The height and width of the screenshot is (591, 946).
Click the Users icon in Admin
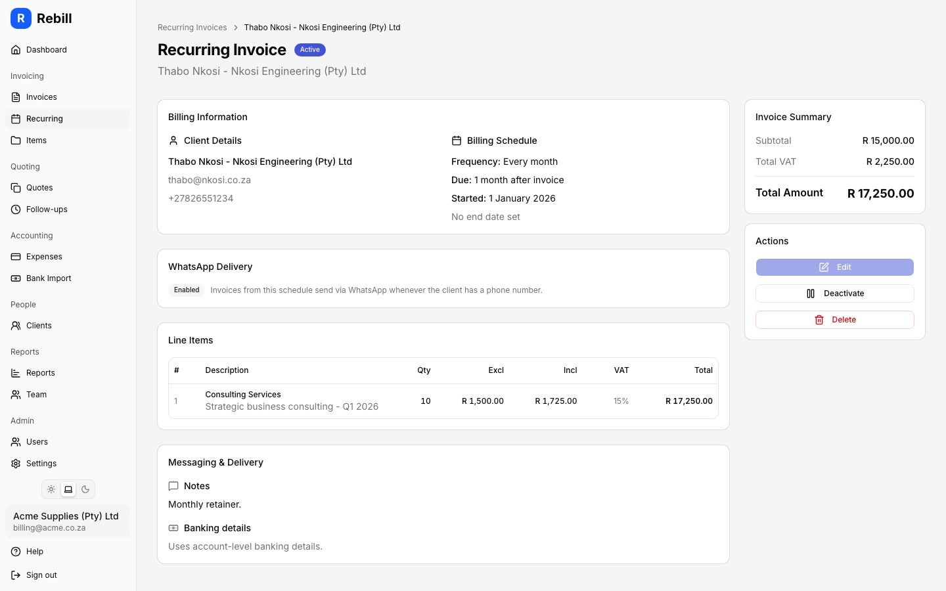point(16,442)
